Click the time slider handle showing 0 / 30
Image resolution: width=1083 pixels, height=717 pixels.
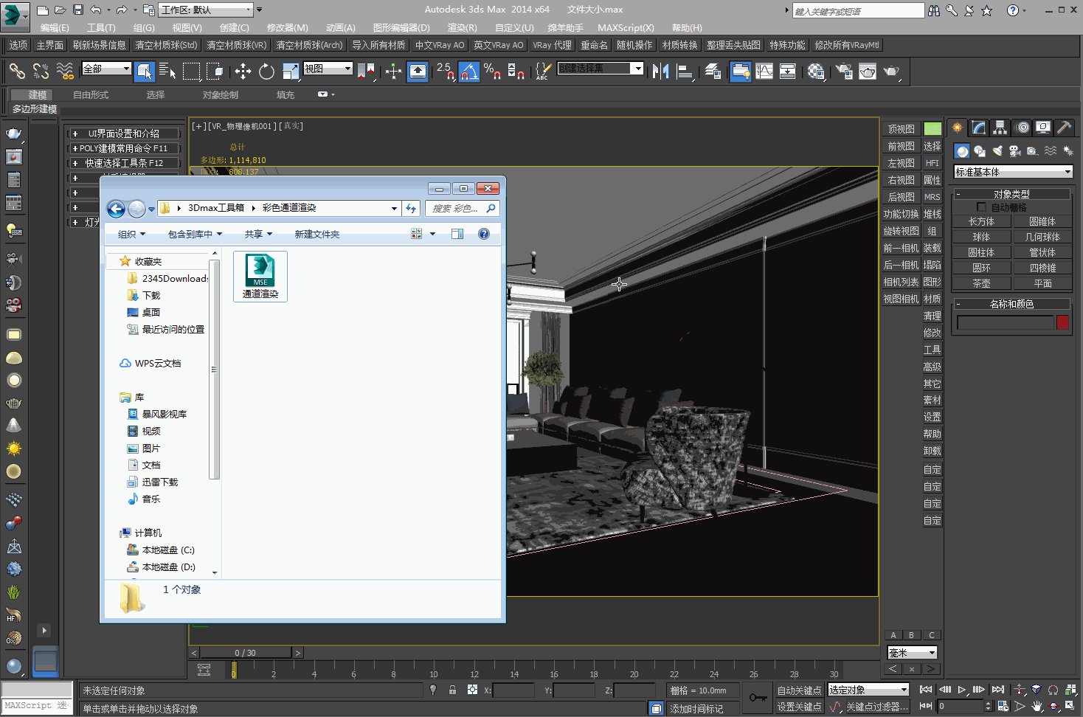[x=246, y=653]
